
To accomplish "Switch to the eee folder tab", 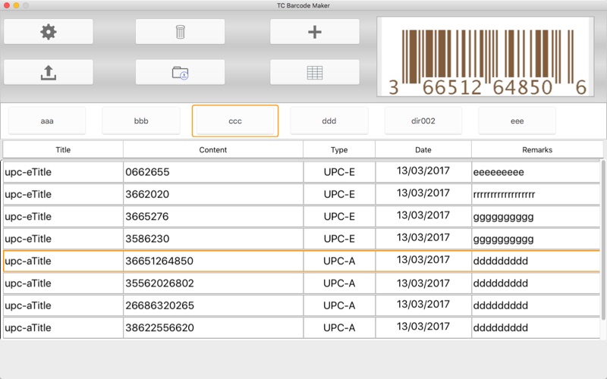I will pos(517,121).
